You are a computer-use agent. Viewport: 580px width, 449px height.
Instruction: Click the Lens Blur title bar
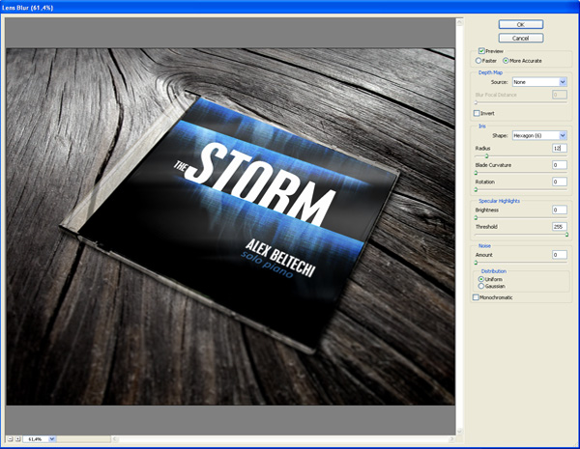tap(290, 7)
